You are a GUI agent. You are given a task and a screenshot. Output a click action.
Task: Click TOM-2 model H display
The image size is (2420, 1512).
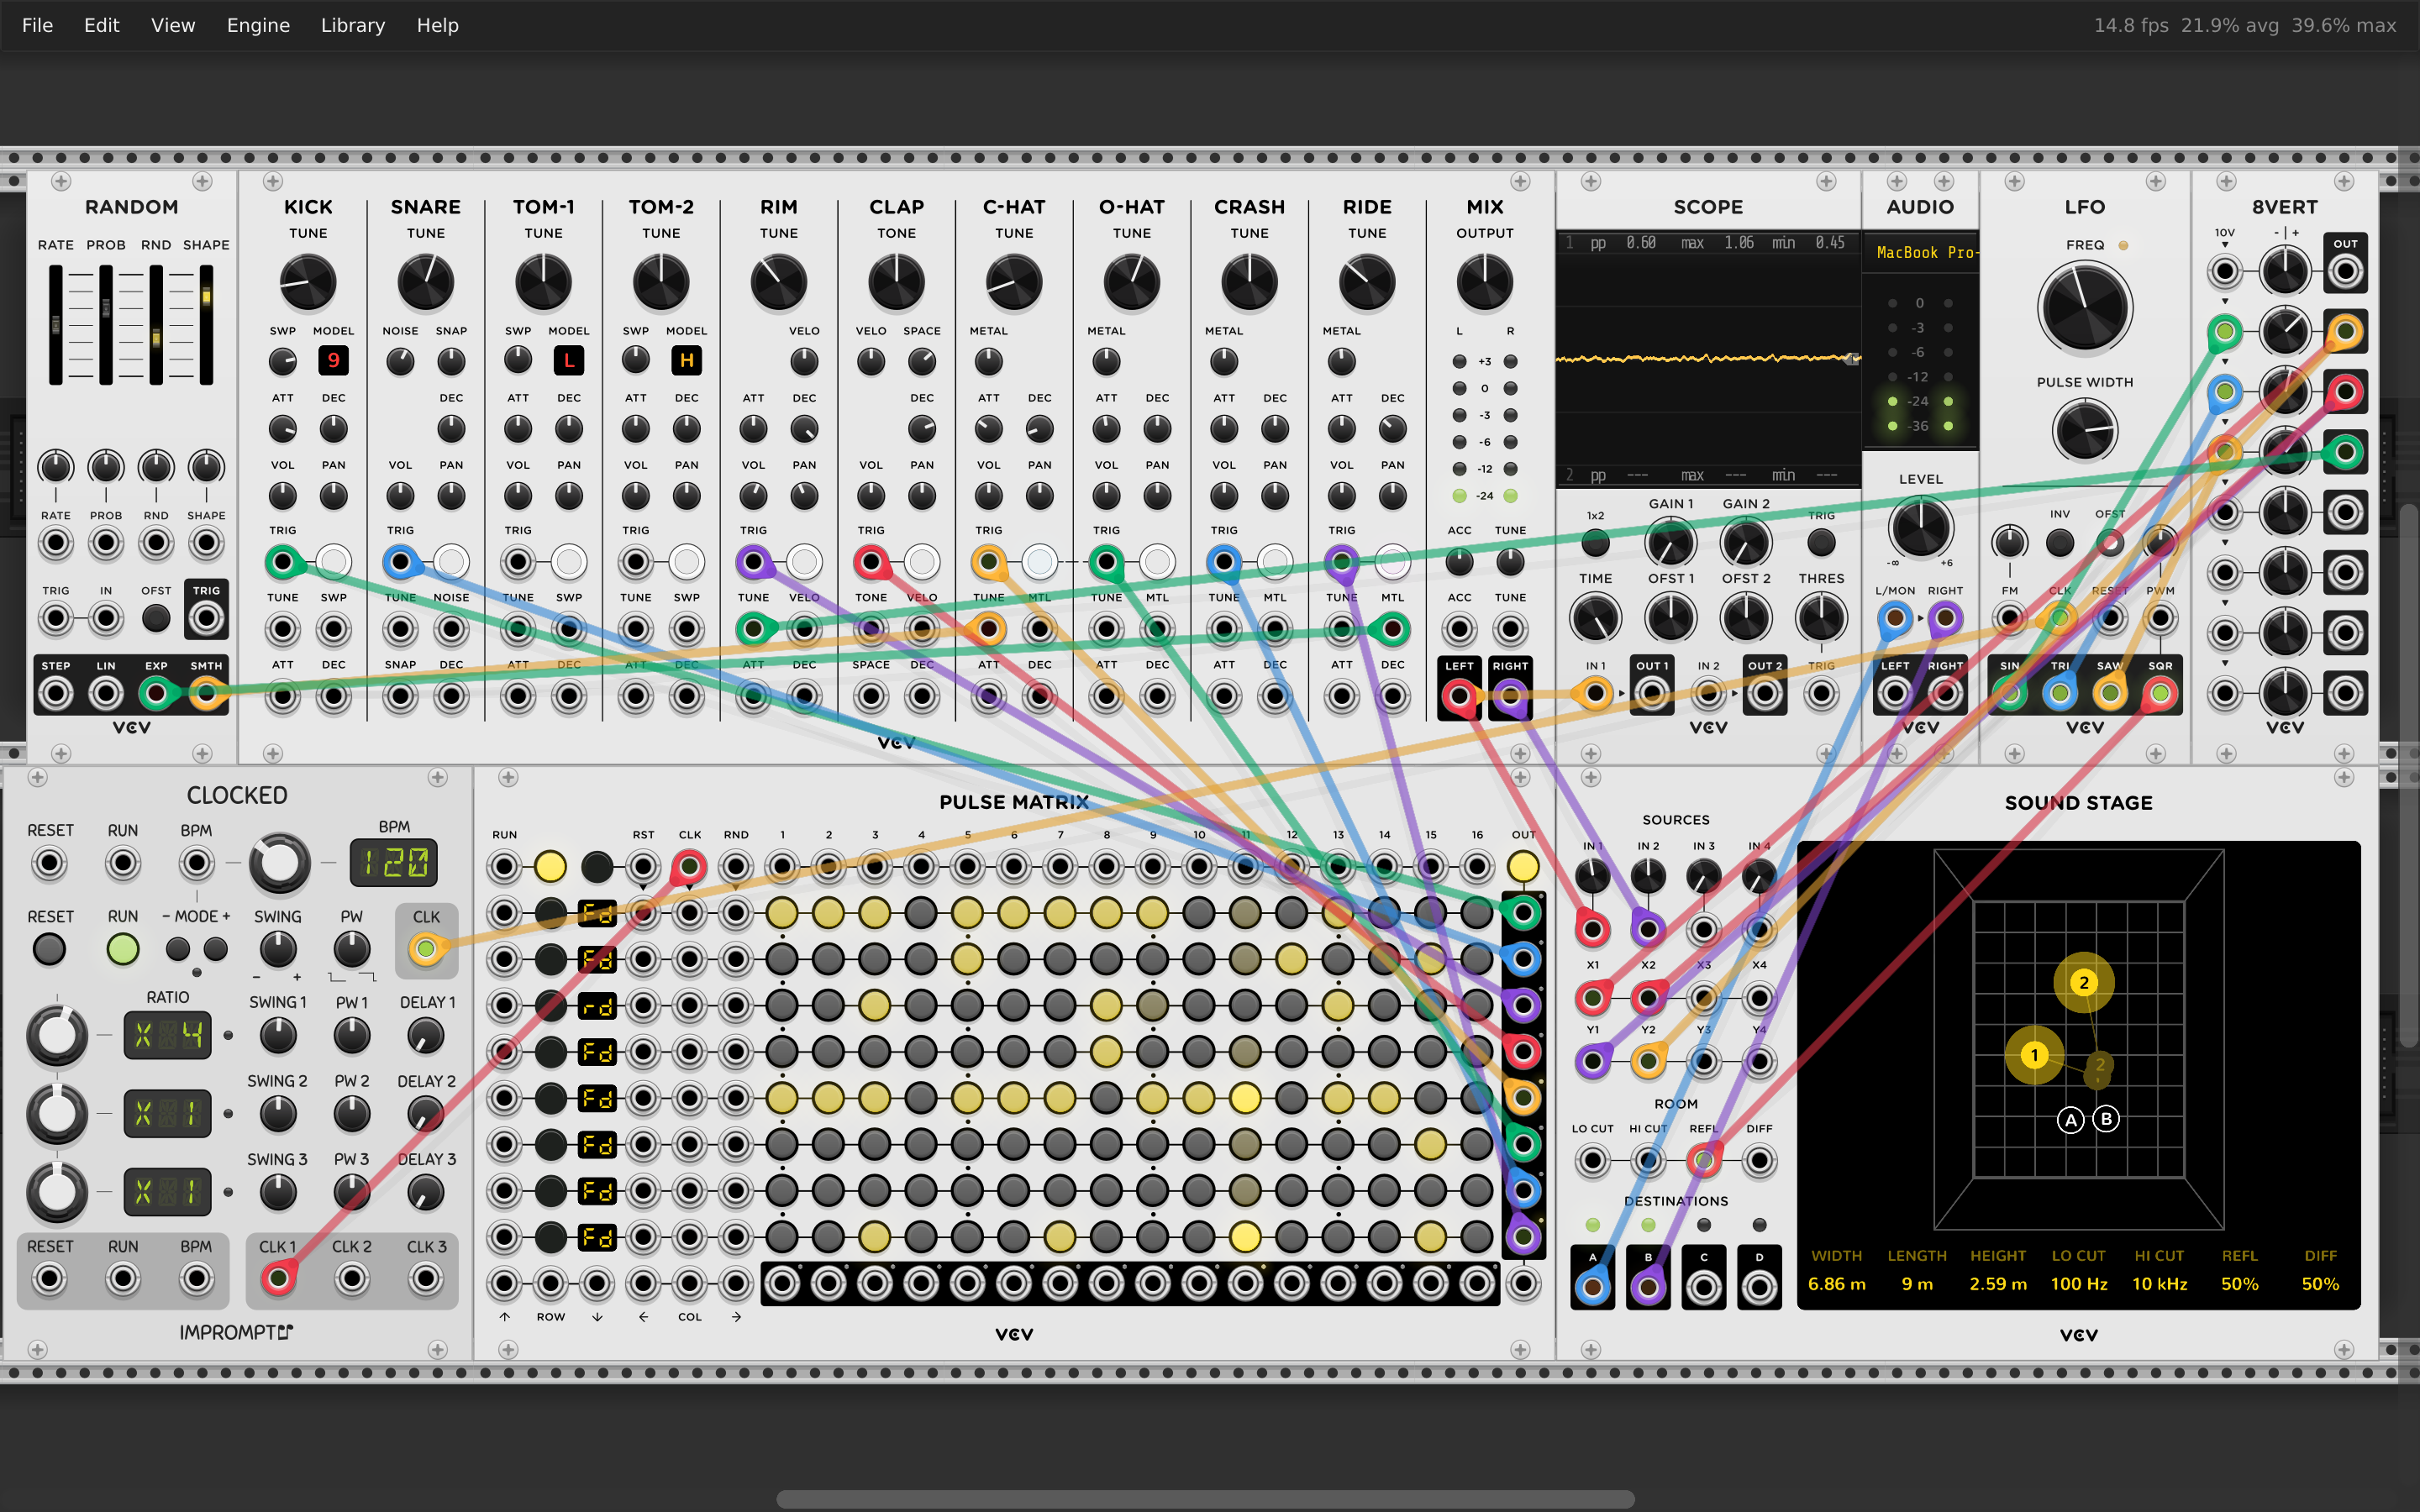(686, 360)
